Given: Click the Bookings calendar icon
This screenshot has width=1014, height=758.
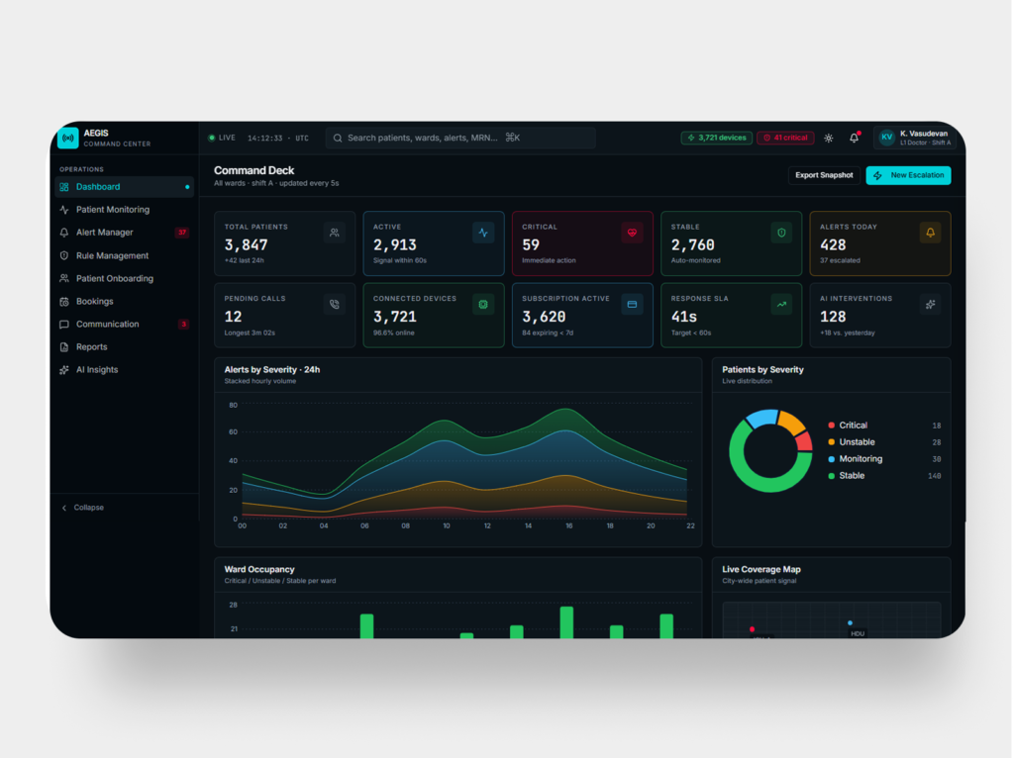Looking at the screenshot, I should (x=64, y=301).
